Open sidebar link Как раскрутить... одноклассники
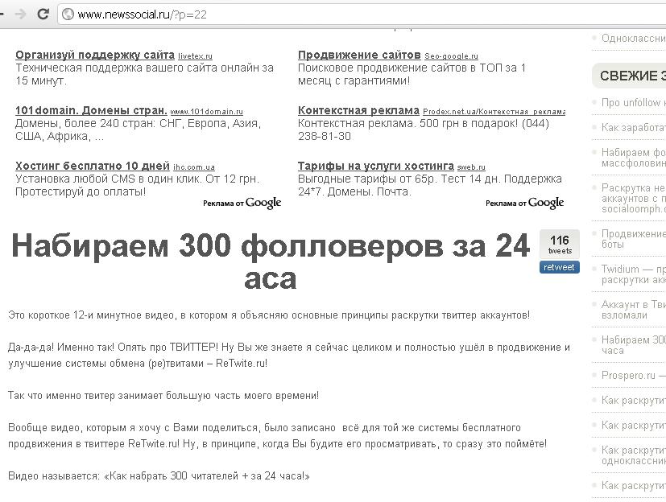 click(633, 455)
